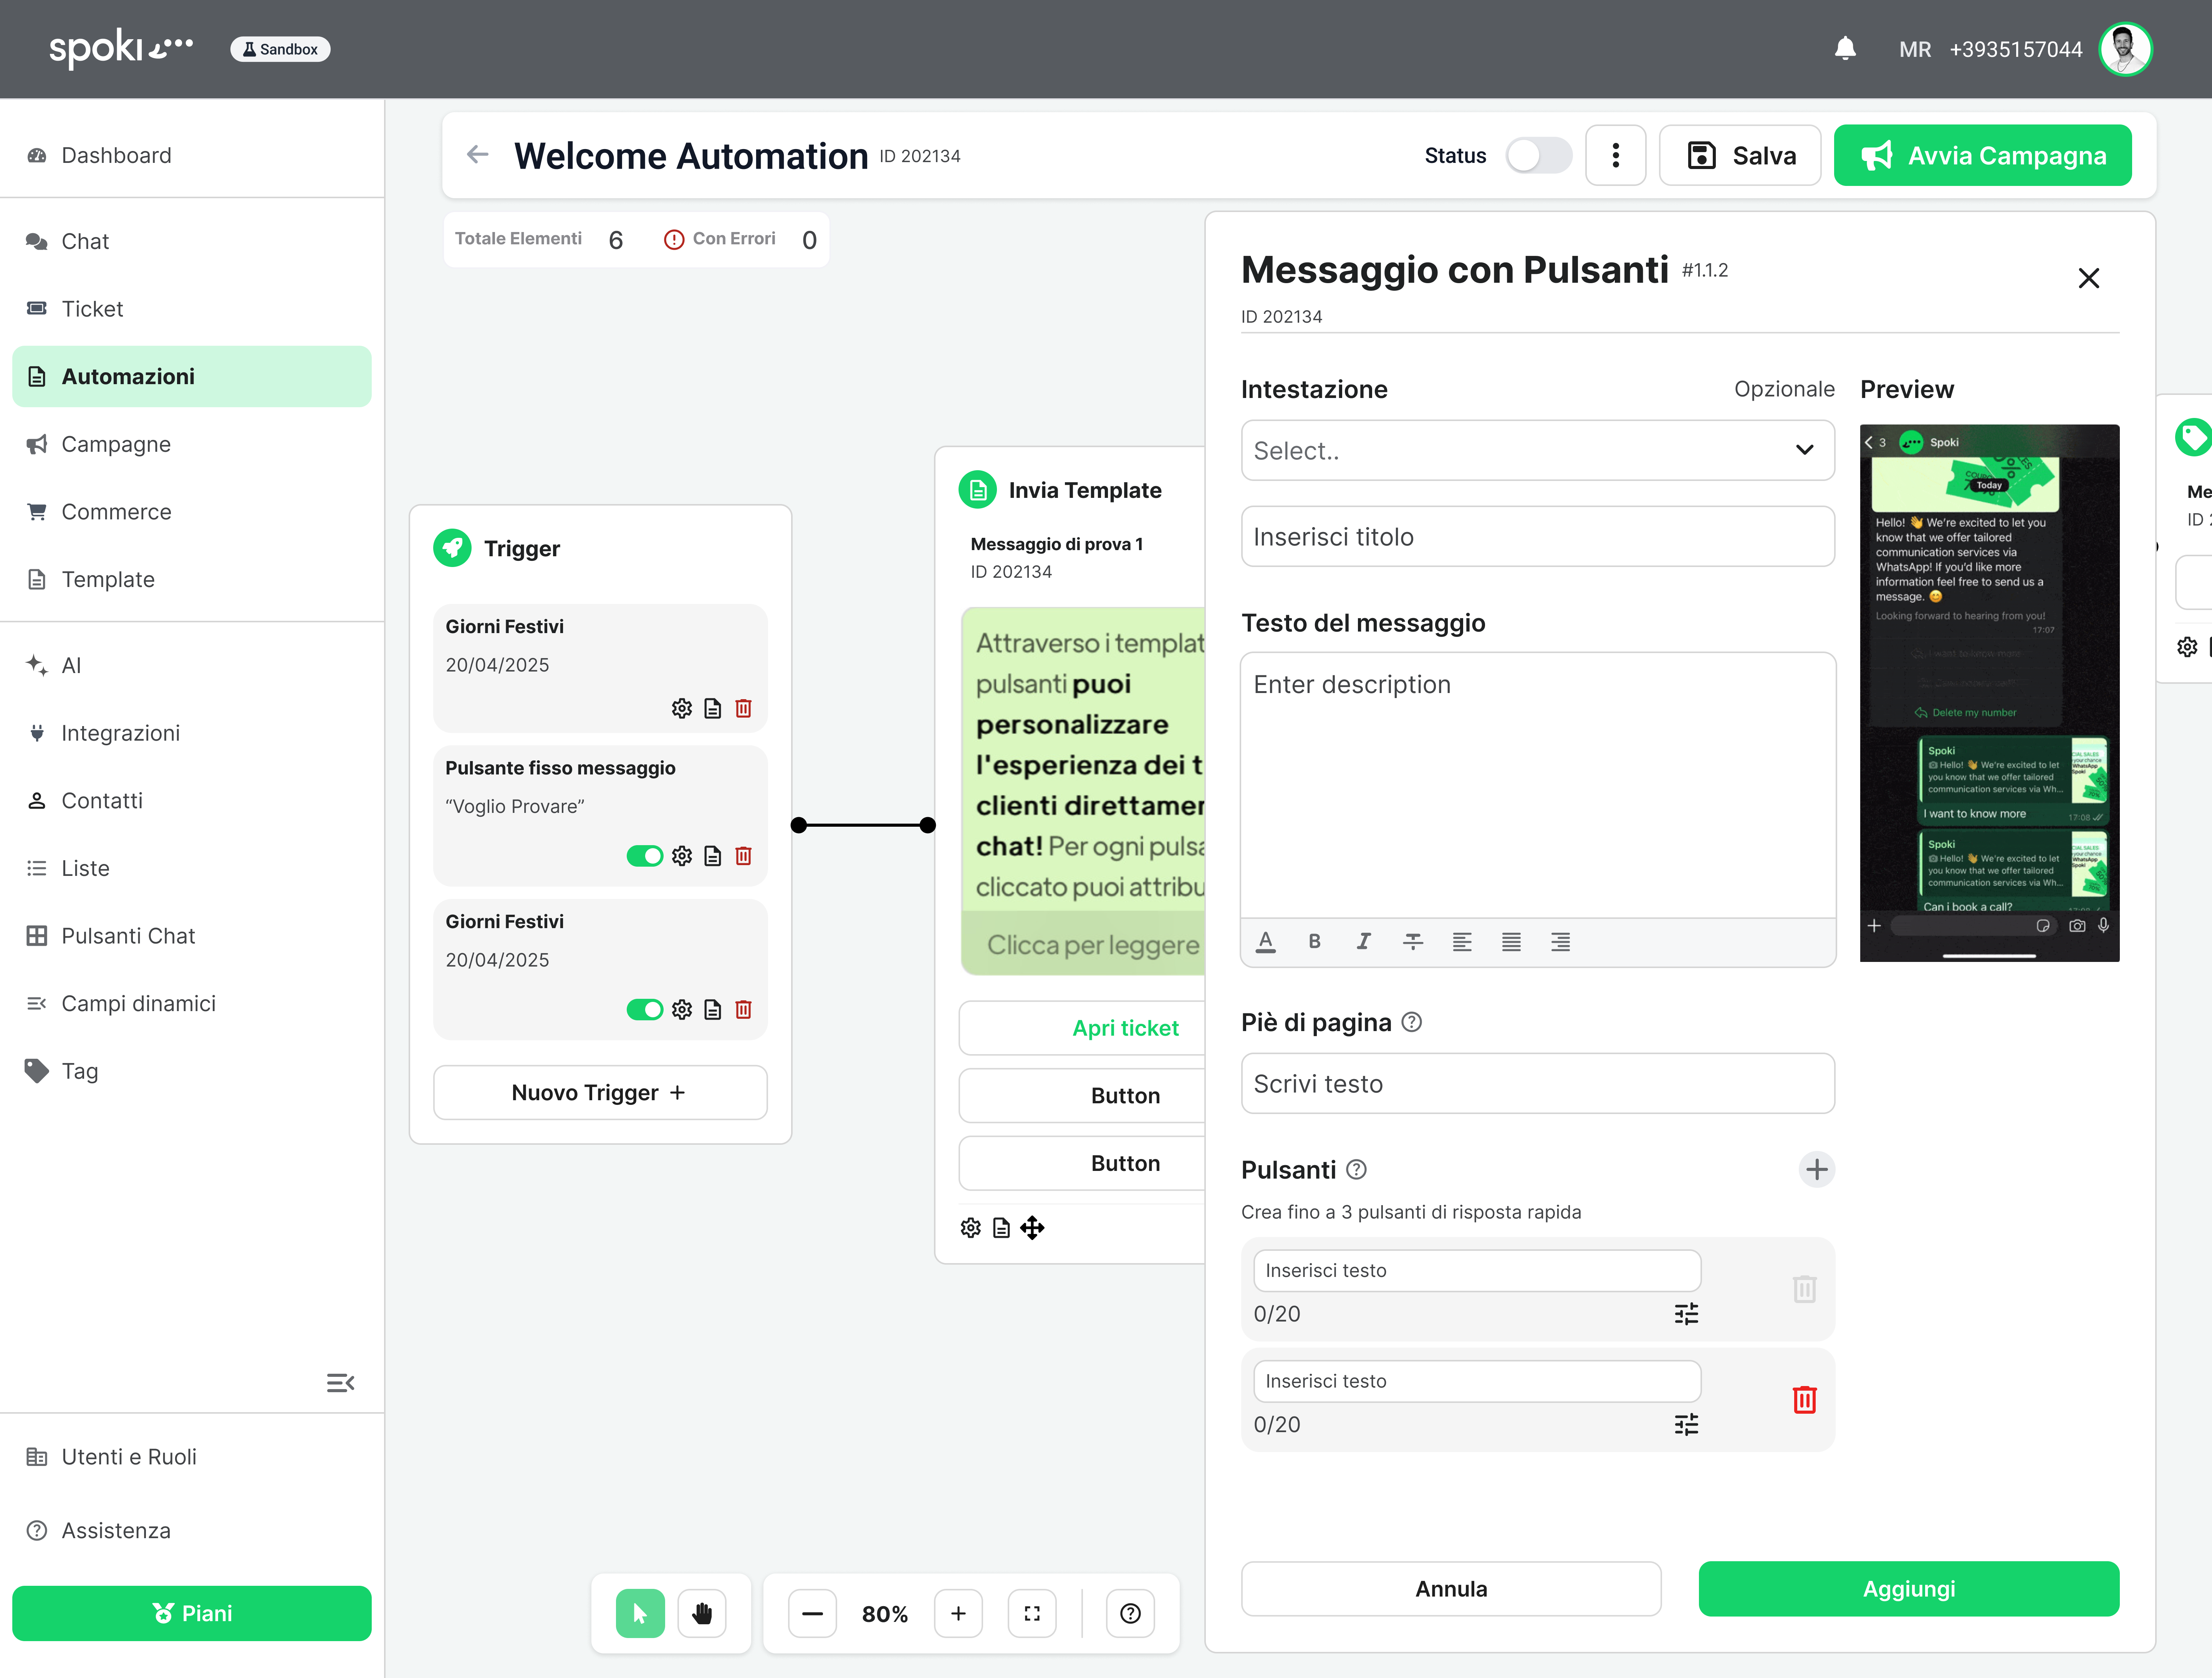Click Annula button
This screenshot has width=2212, height=1678.
[1450, 1589]
